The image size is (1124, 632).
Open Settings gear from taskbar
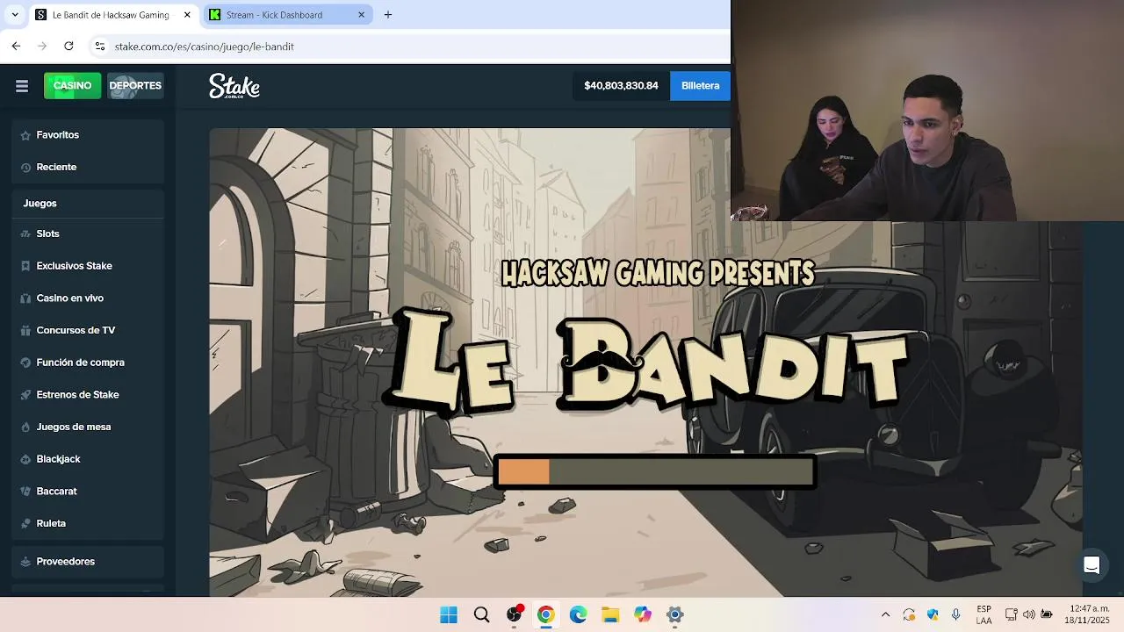point(674,614)
